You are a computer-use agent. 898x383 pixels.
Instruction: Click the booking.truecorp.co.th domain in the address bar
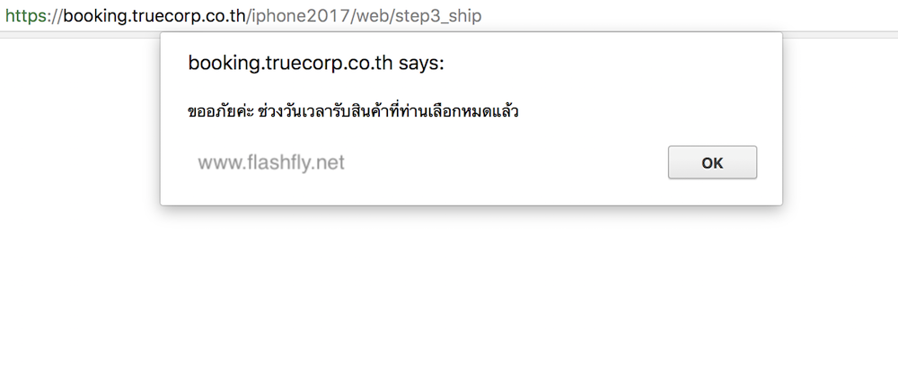154,16
